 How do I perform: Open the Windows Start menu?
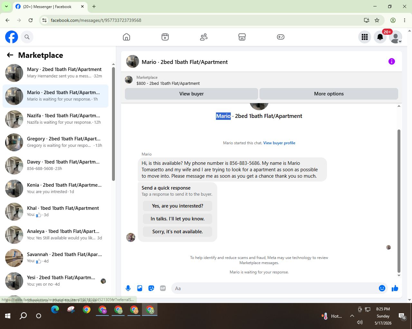[x=8, y=316]
